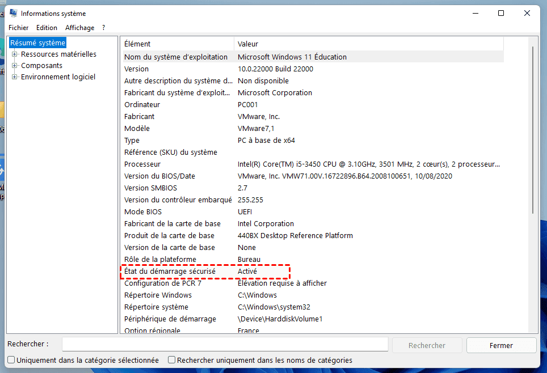This screenshot has height=373, width=547.
Task: Click the Valeur column header
Action: pyautogui.click(x=369, y=44)
